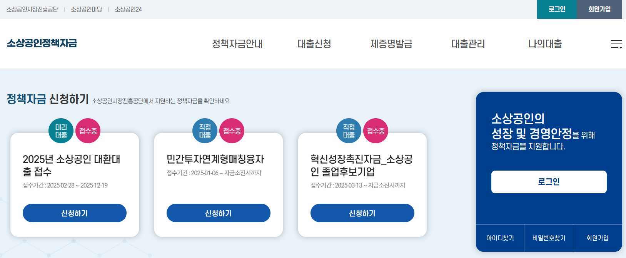Open the 나의대출 menu
The width and height of the screenshot is (626, 258).
click(x=545, y=44)
